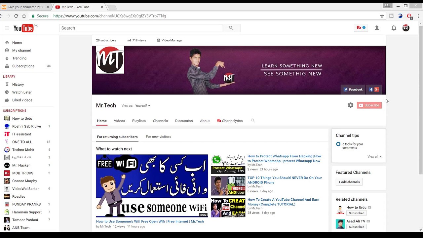The width and height of the screenshot is (423, 238).
Task: Open the Mr.Tech channel logo image
Action: 110,60
